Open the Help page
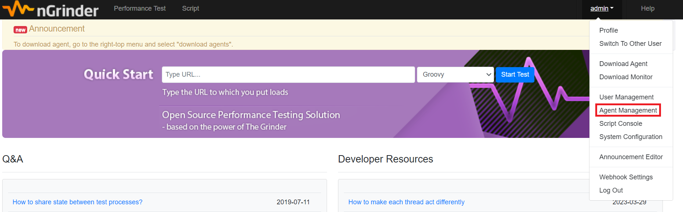The width and height of the screenshot is (683, 212). click(x=647, y=8)
